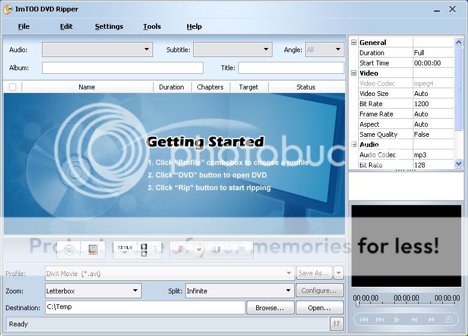Click the chapter add/expand plus icon
The height and width of the screenshot is (336, 468).
[x=144, y=250]
